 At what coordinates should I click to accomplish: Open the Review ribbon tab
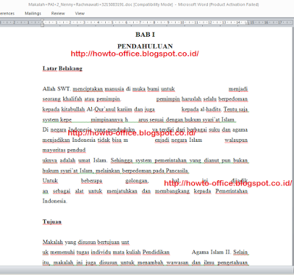pyautogui.click(x=58, y=13)
